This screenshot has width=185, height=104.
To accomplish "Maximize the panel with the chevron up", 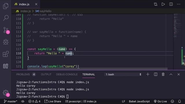I will [171, 75].
